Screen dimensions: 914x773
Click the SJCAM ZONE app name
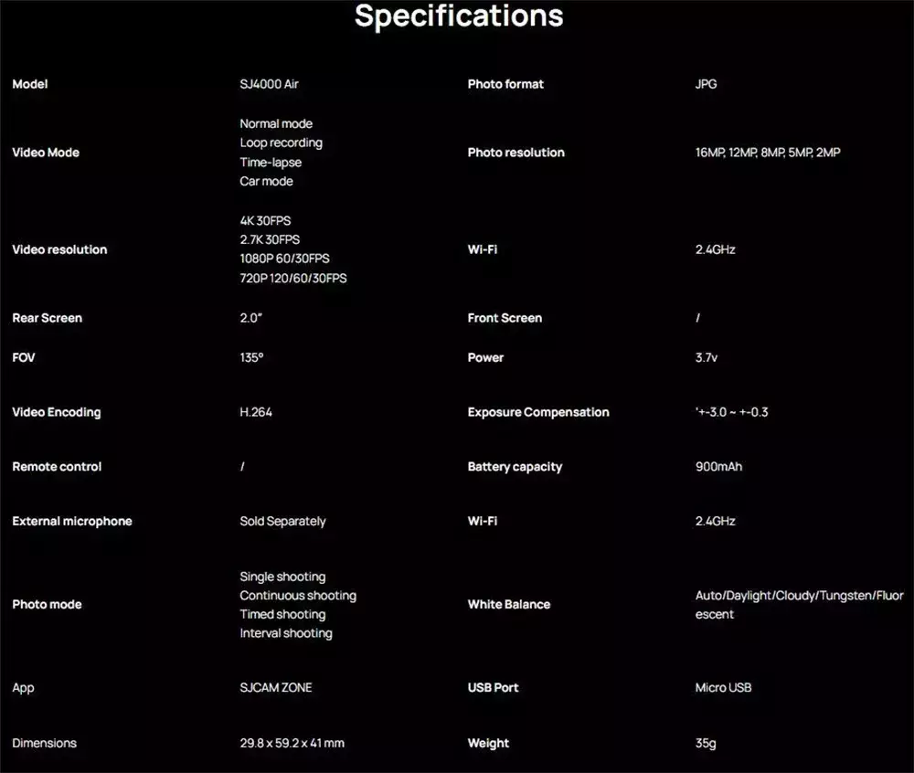[x=276, y=687]
